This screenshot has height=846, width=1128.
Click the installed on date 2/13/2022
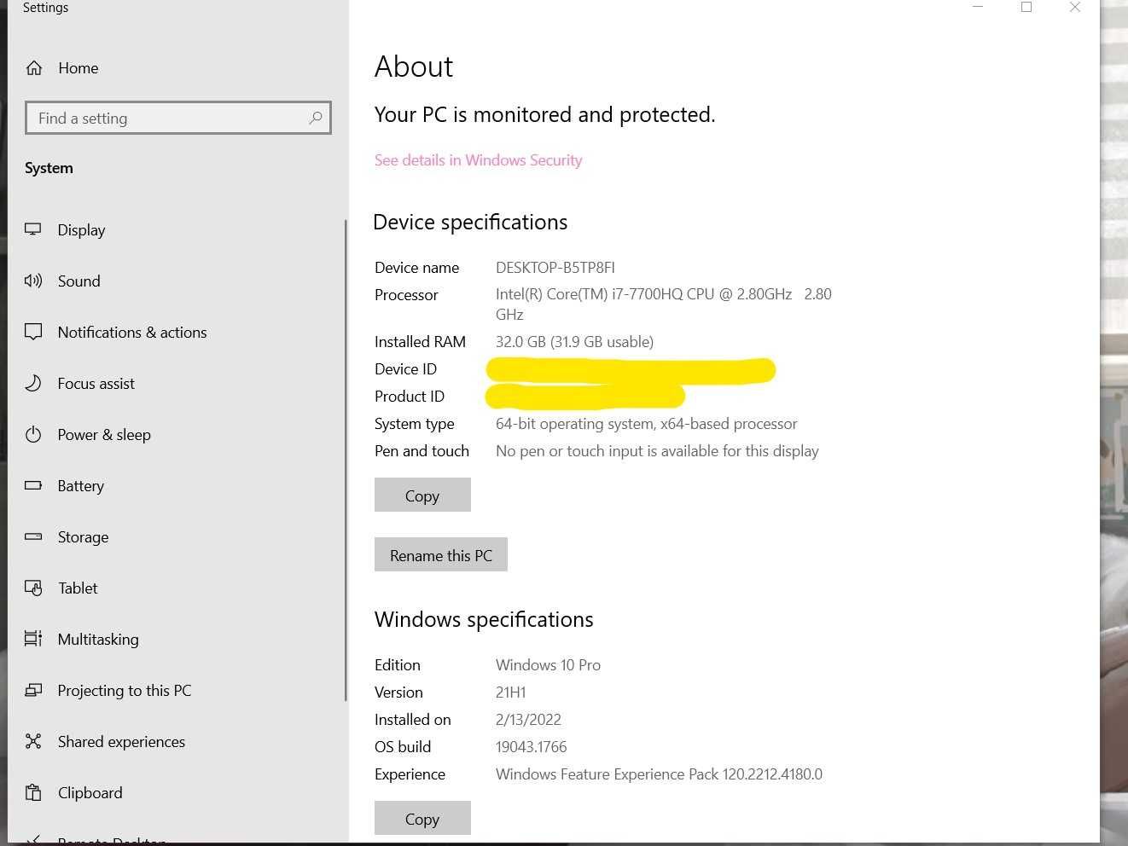tap(528, 719)
